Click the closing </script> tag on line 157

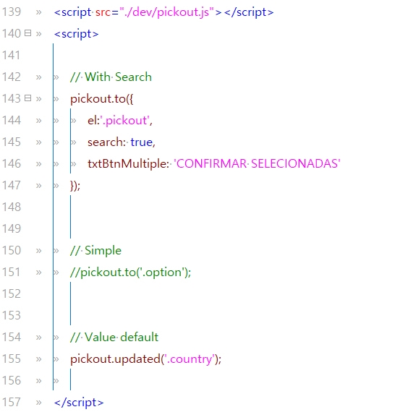[x=79, y=403]
